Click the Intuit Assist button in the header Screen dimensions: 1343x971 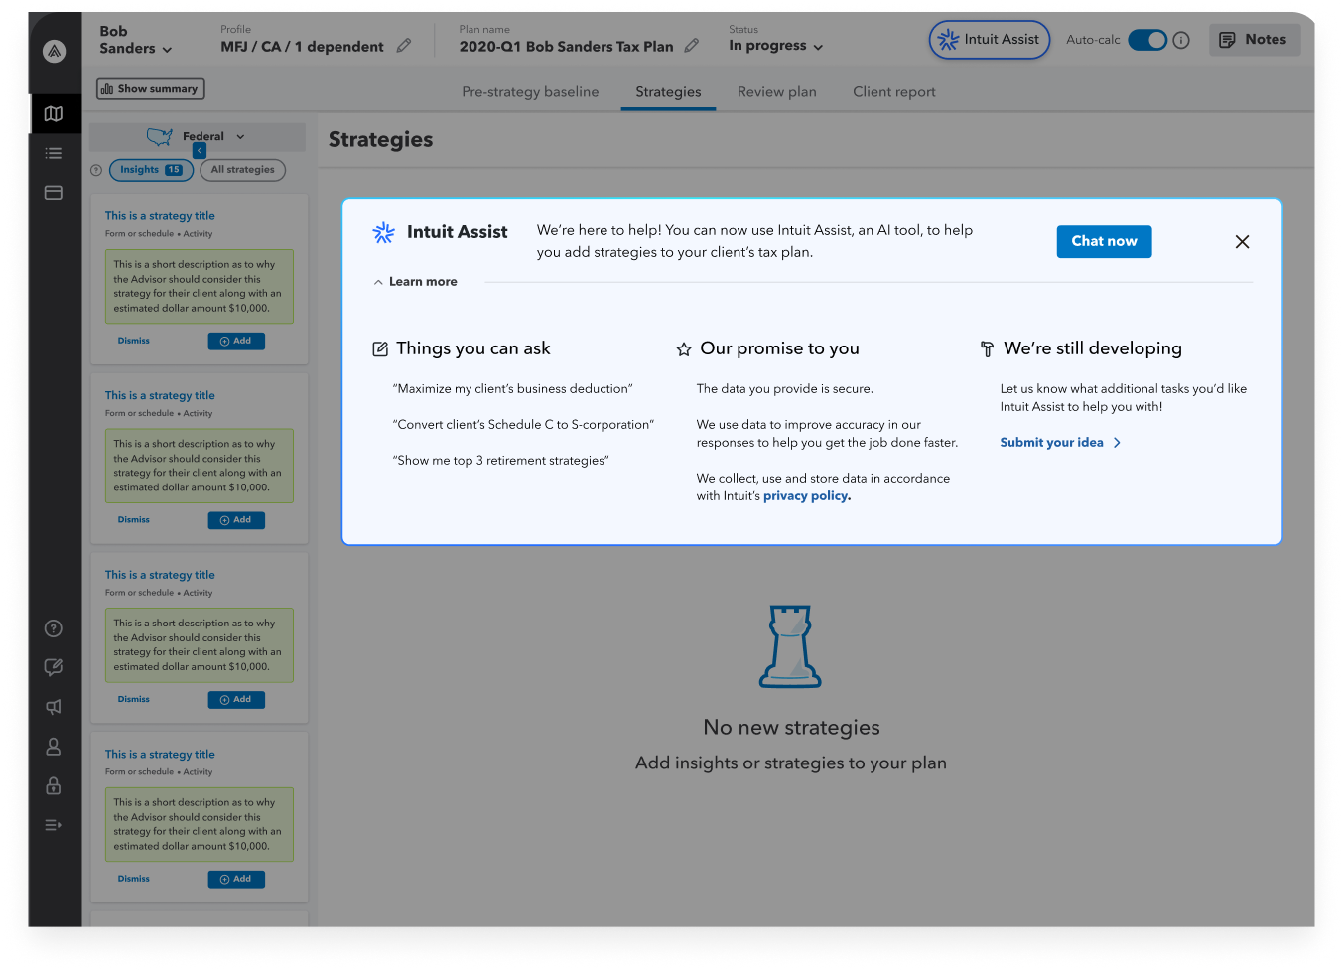point(990,40)
